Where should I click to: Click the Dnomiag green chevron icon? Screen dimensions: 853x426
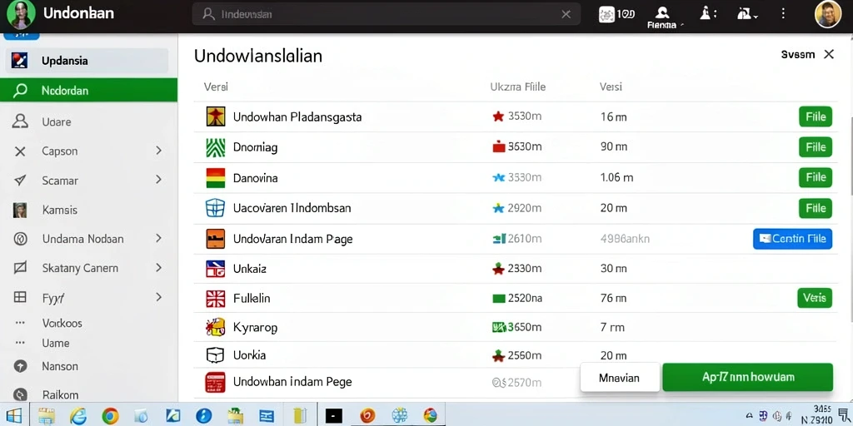point(216,147)
